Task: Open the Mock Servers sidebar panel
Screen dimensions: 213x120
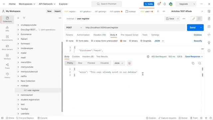Action: pos(7,47)
